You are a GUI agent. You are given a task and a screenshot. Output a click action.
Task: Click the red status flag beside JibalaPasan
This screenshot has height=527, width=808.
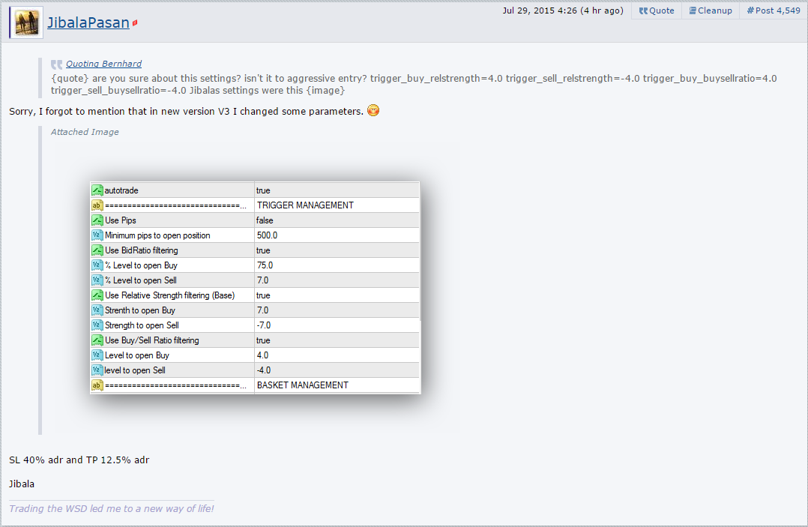pos(134,23)
